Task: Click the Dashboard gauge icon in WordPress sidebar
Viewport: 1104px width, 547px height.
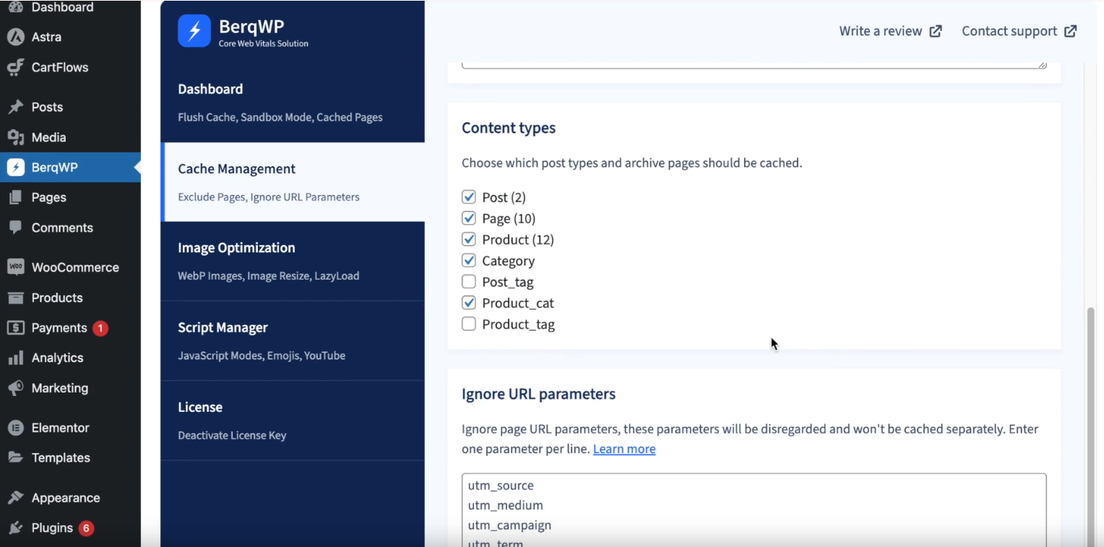Action: point(15,7)
